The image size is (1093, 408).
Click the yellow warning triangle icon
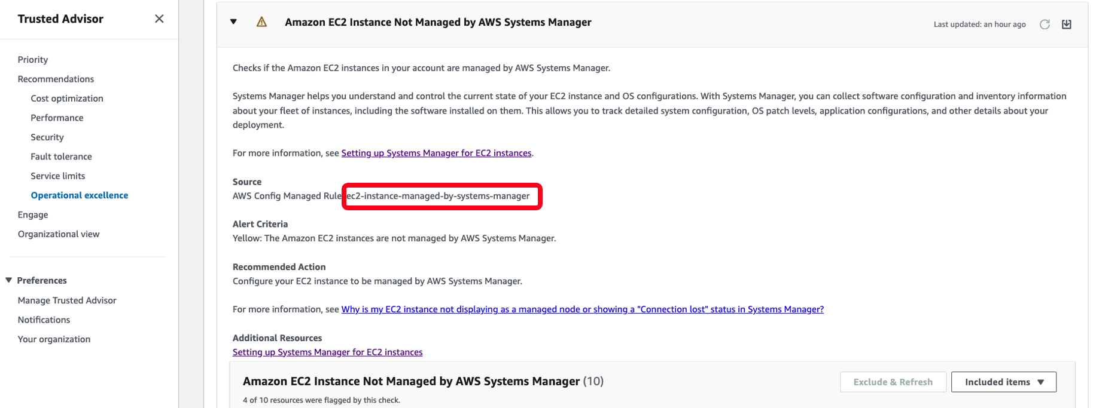tap(261, 22)
